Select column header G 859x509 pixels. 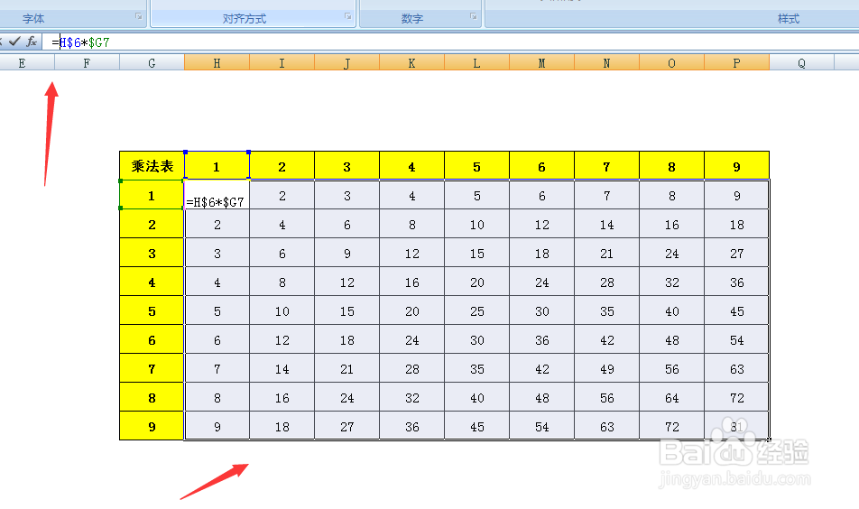coord(152,63)
